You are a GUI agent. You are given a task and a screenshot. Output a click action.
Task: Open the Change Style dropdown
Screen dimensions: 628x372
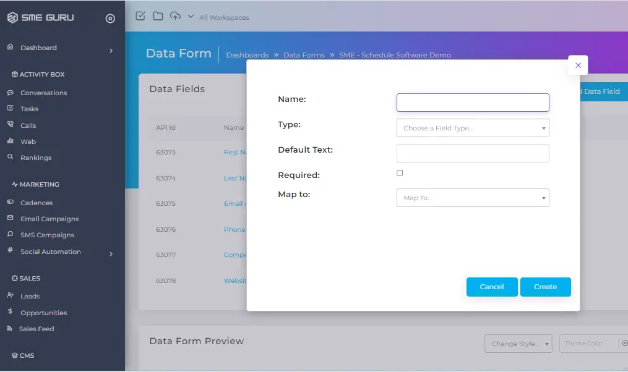pos(518,344)
